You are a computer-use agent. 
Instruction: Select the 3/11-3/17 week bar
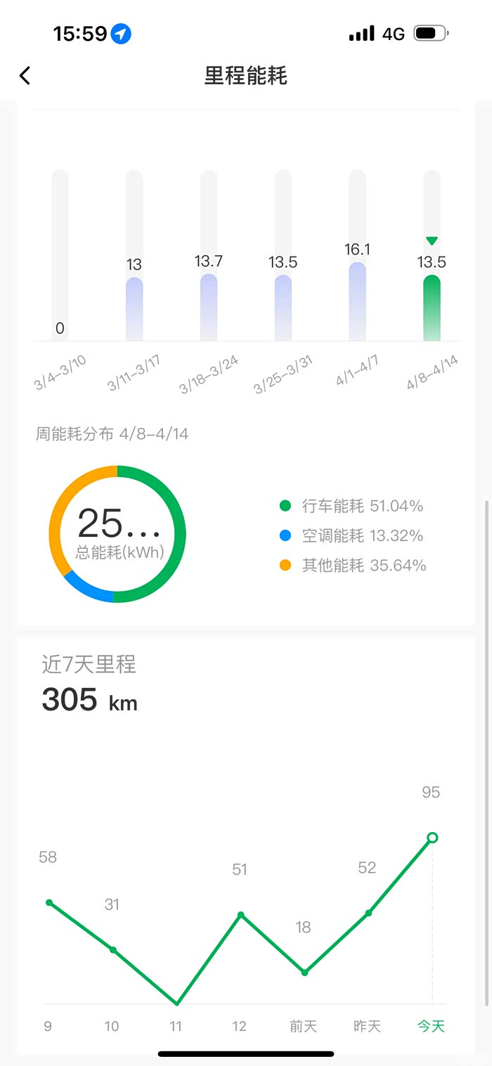tap(134, 308)
